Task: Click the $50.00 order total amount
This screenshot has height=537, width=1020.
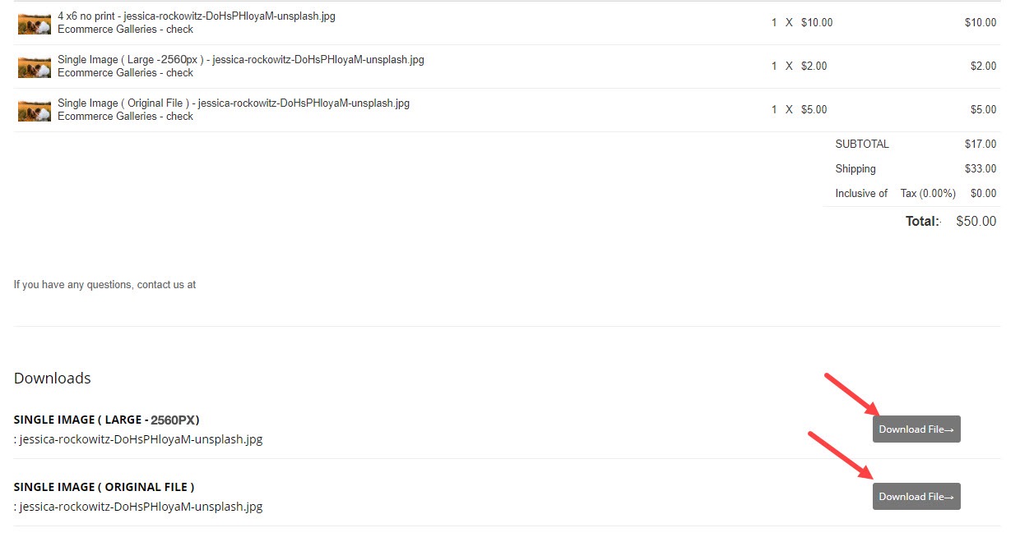Action: tap(976, 221)
